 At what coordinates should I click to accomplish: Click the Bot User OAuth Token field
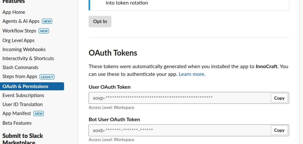[x=179, y=130]
